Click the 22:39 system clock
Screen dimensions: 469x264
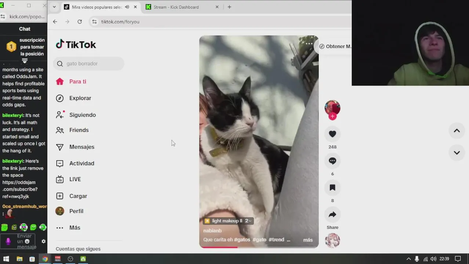pos(444,259)
